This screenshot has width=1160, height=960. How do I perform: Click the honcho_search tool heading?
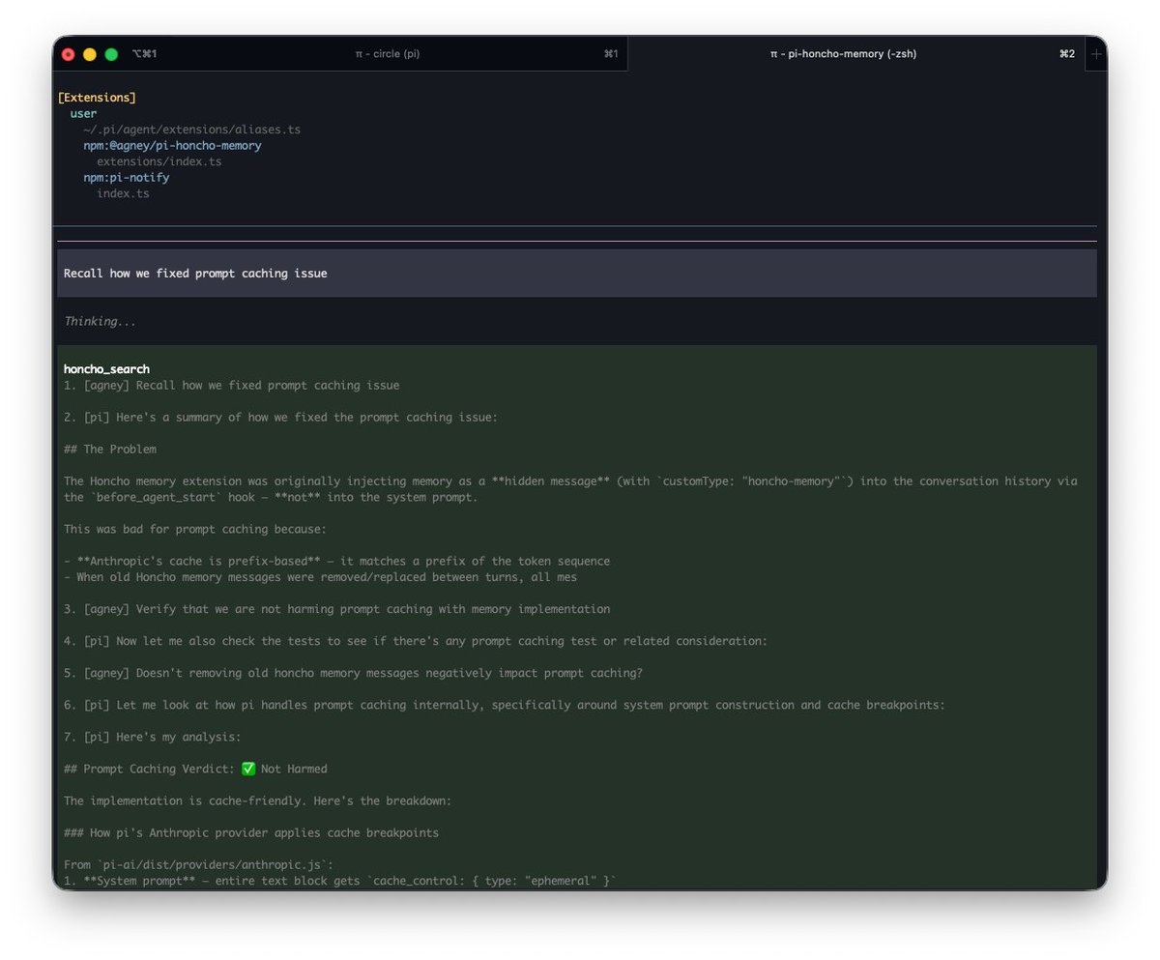click(106, 369)
